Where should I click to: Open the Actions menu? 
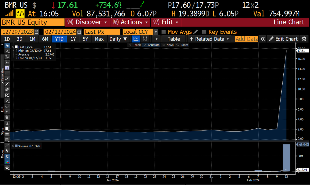click(x=130, y=22)
